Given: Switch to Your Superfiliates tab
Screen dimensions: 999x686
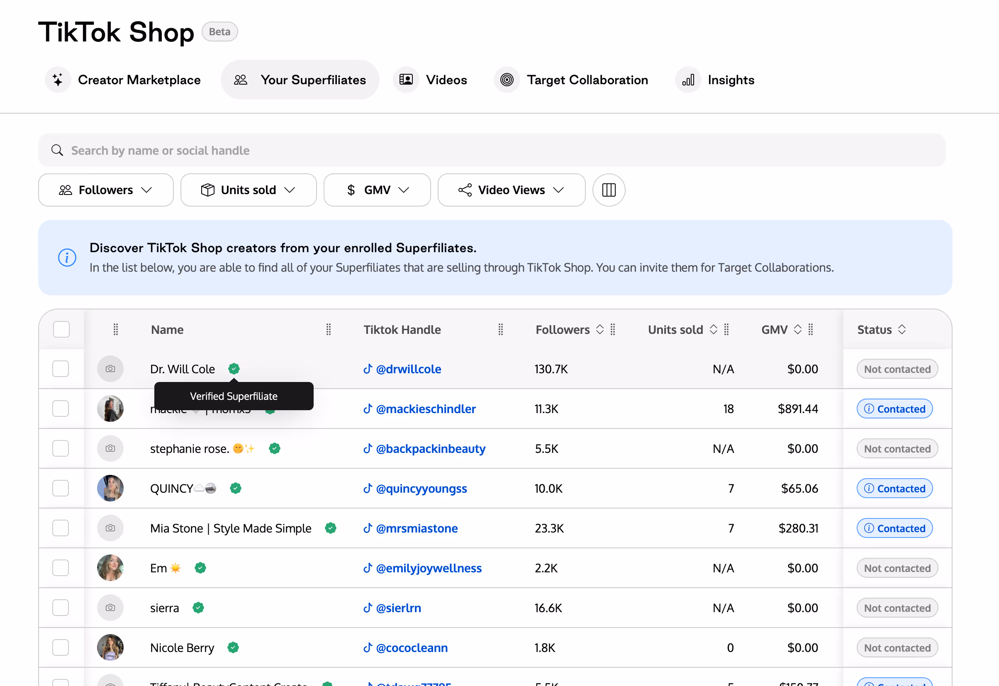Looking at the screenshot, I should [300, 80].
